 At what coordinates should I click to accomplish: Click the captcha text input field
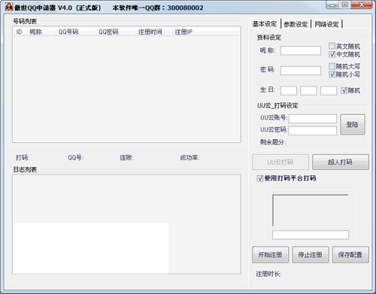(x=311, y=235)
